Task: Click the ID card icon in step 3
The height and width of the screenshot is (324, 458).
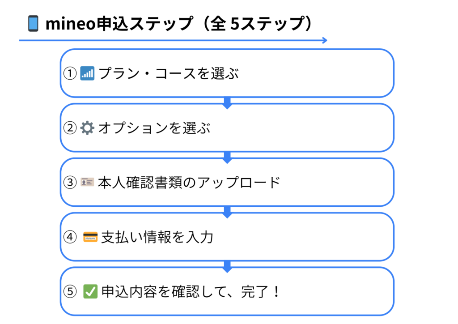Action: pyautogui.click(x=87, y=182)
